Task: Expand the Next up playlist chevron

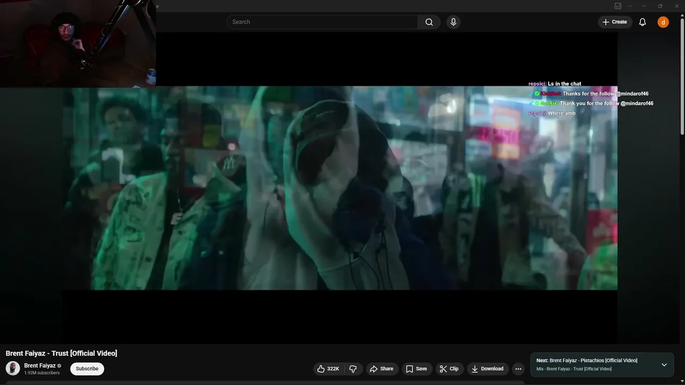Action: click(664, 365)
